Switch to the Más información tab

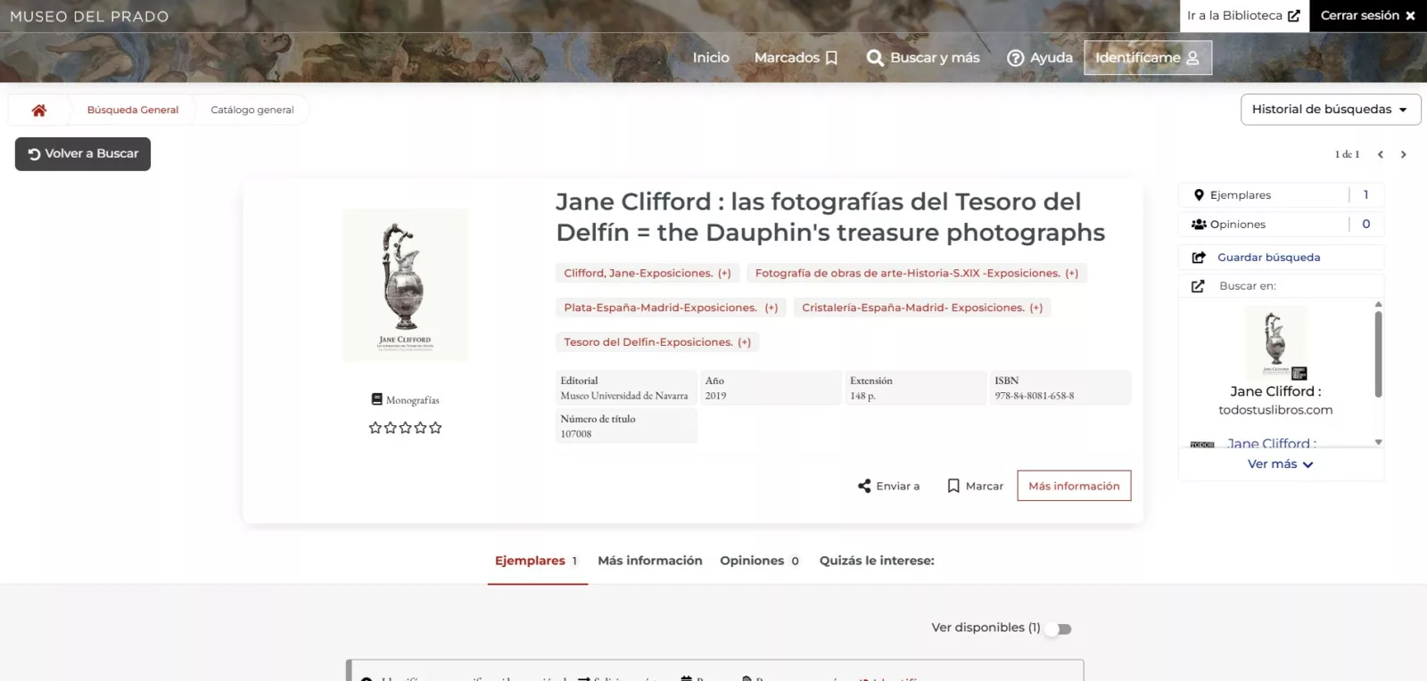tap(649, 561)
